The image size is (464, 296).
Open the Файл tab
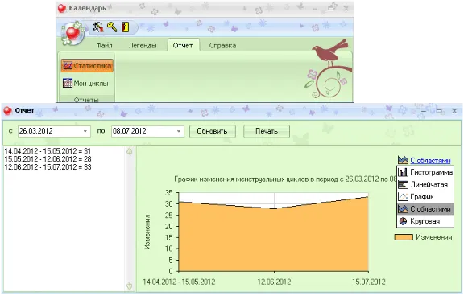[104, 46]
